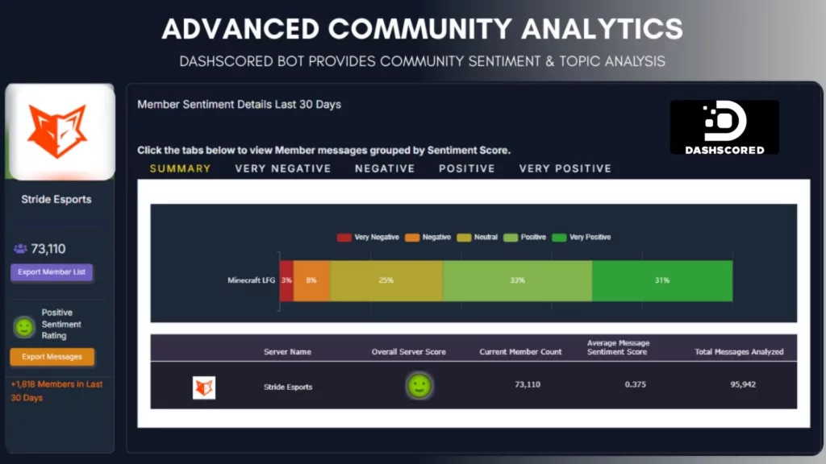
Task: Click the Export Messages button
Action: [52, 356]
